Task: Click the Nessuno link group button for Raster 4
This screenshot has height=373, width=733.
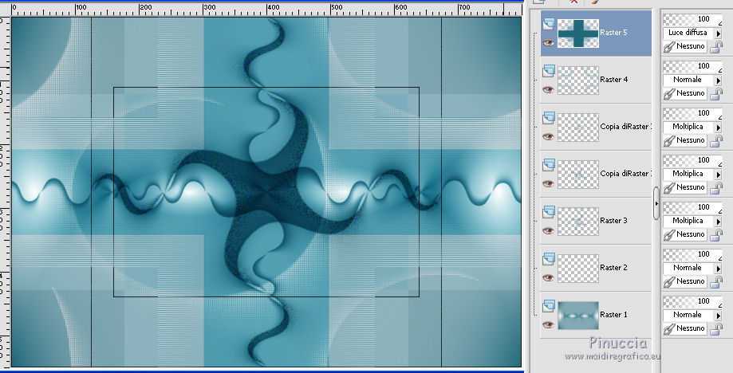Action: coord(685,93)
